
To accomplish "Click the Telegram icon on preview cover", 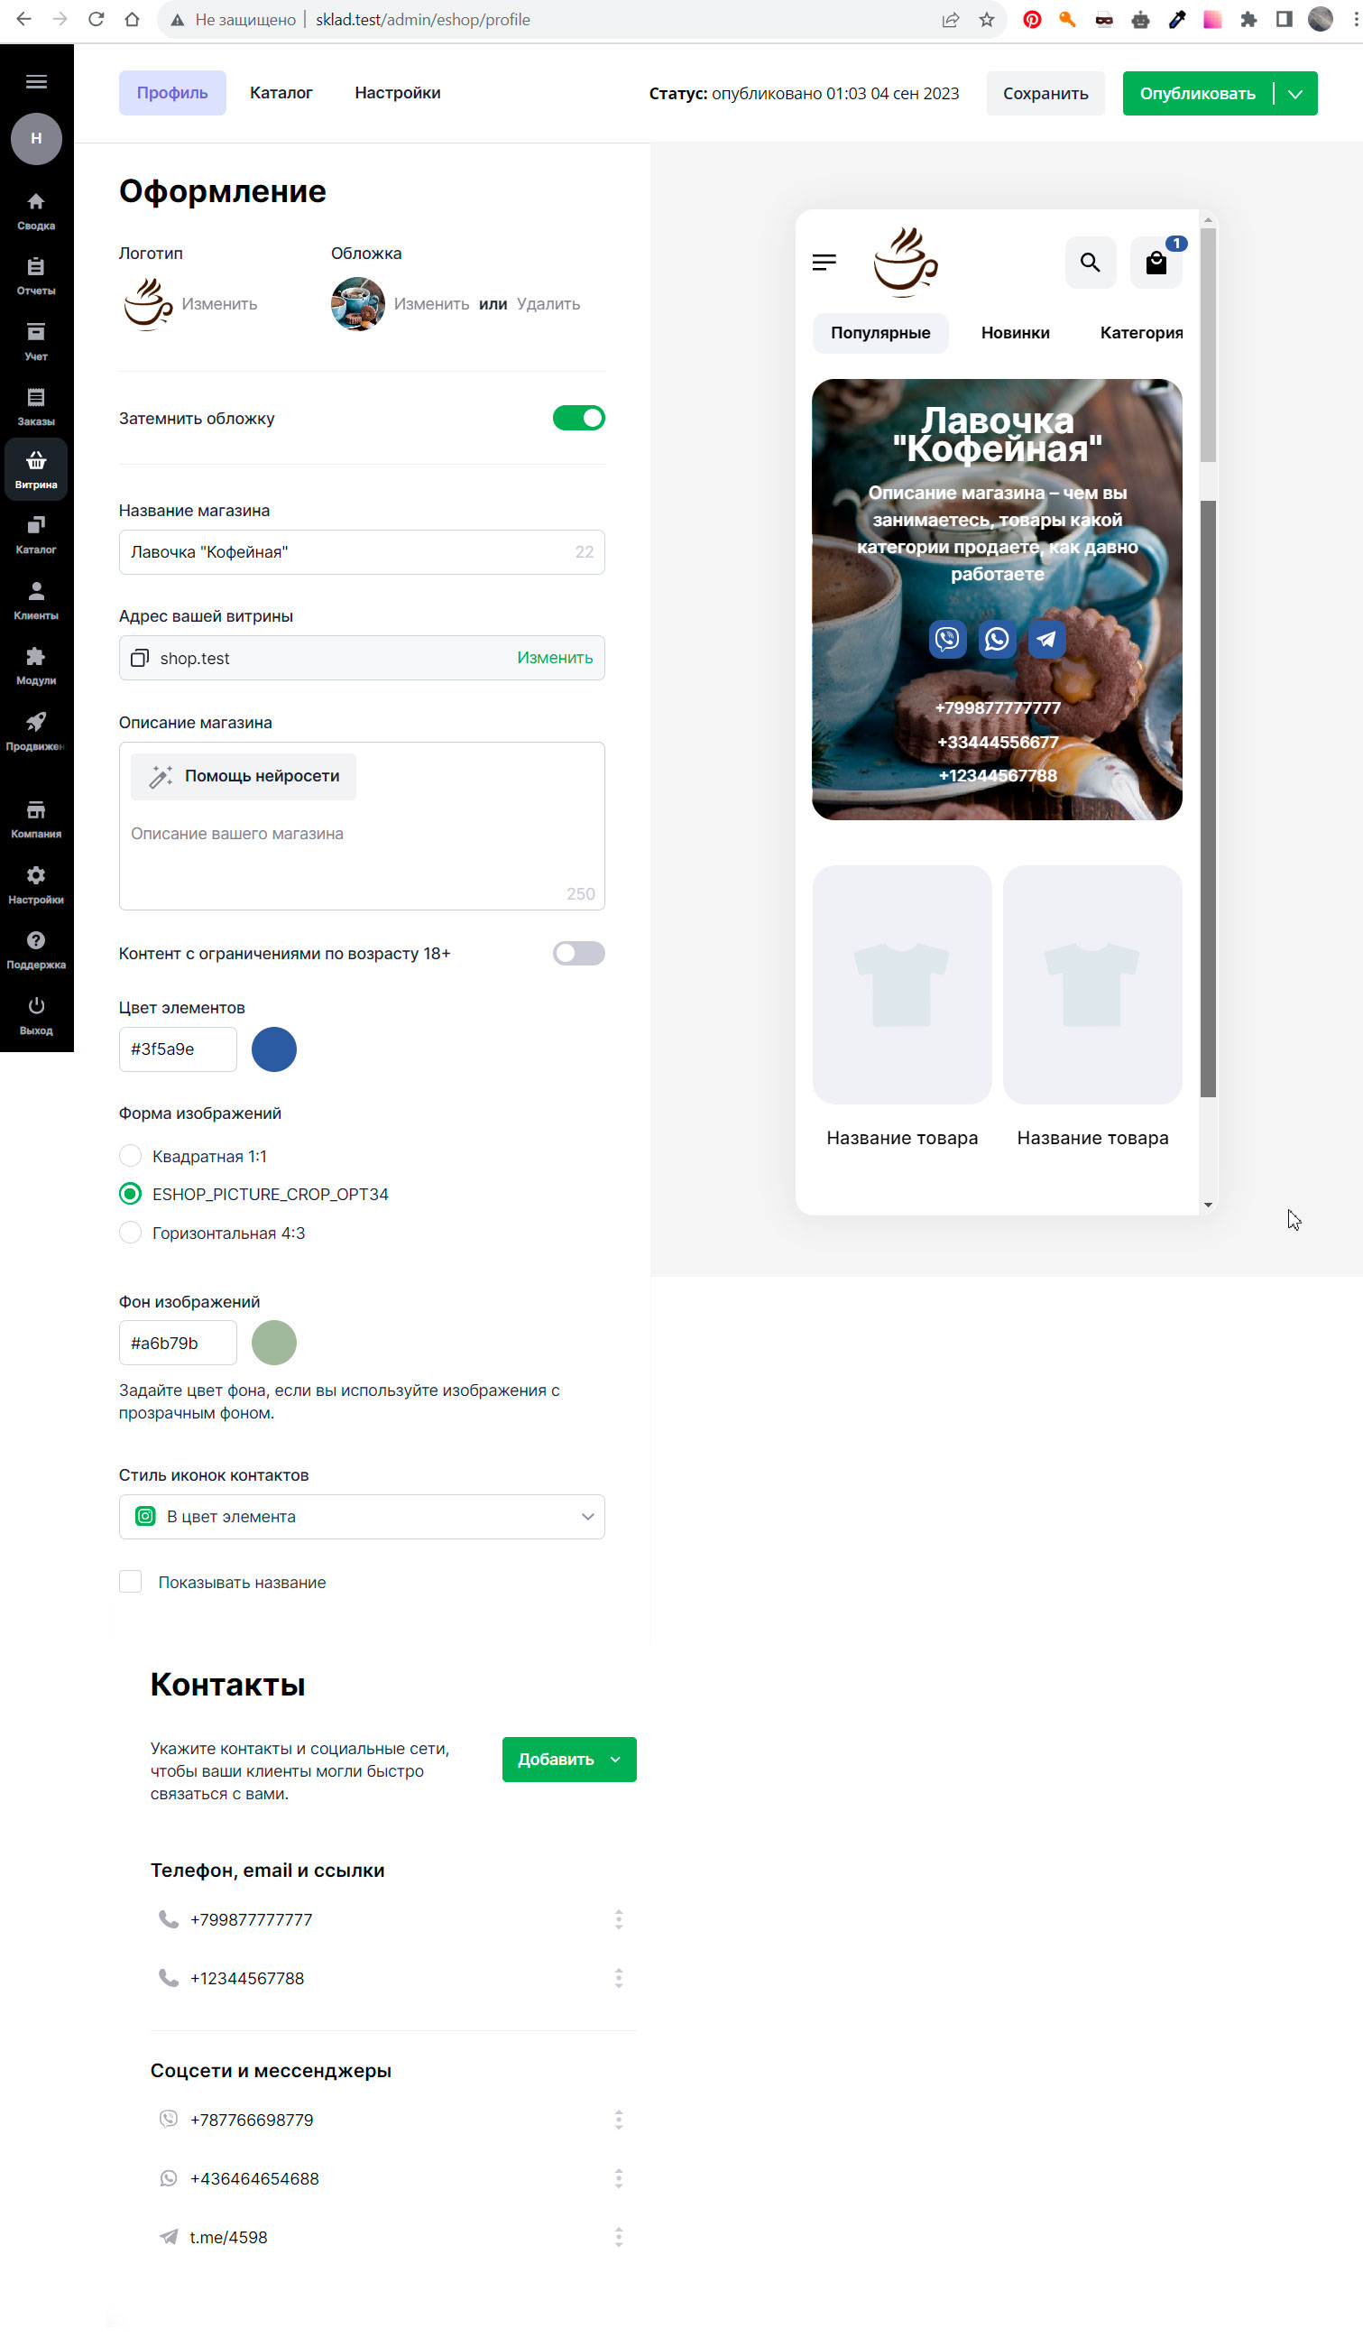I will pos(1046,639).
